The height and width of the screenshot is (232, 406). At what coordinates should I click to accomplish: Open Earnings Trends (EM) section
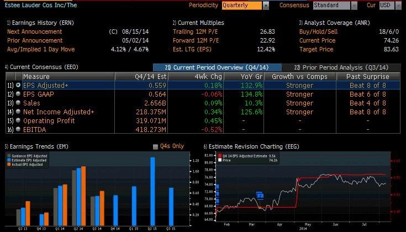[36, 146]
